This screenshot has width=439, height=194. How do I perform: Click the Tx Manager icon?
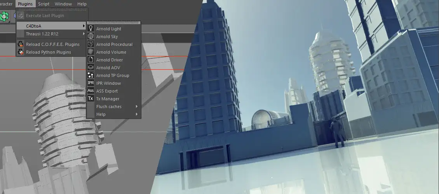point(91,99)
